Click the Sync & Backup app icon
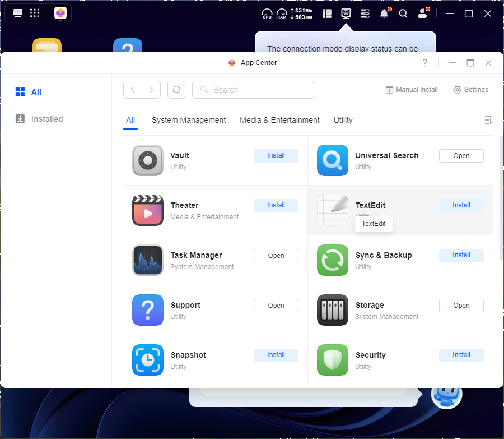The image size is (504, 439). pyautogui.click(x=333, y=261)
